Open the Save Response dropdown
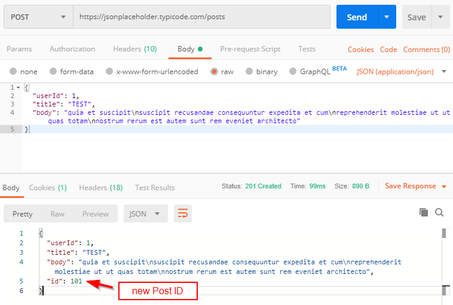Screen dimensions: 453x305 tap(415, 186)
